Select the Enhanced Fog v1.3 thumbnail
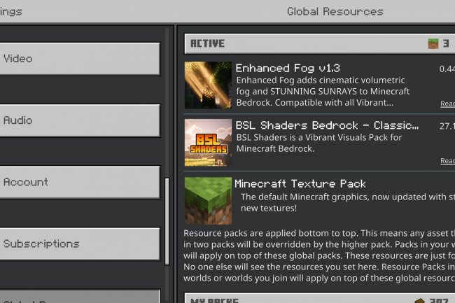 click(x=208, y=85)
